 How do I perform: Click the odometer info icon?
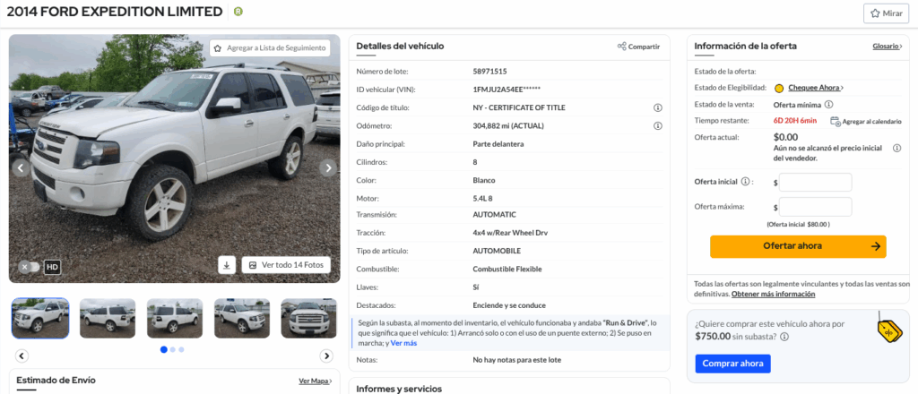click(657, 125)
